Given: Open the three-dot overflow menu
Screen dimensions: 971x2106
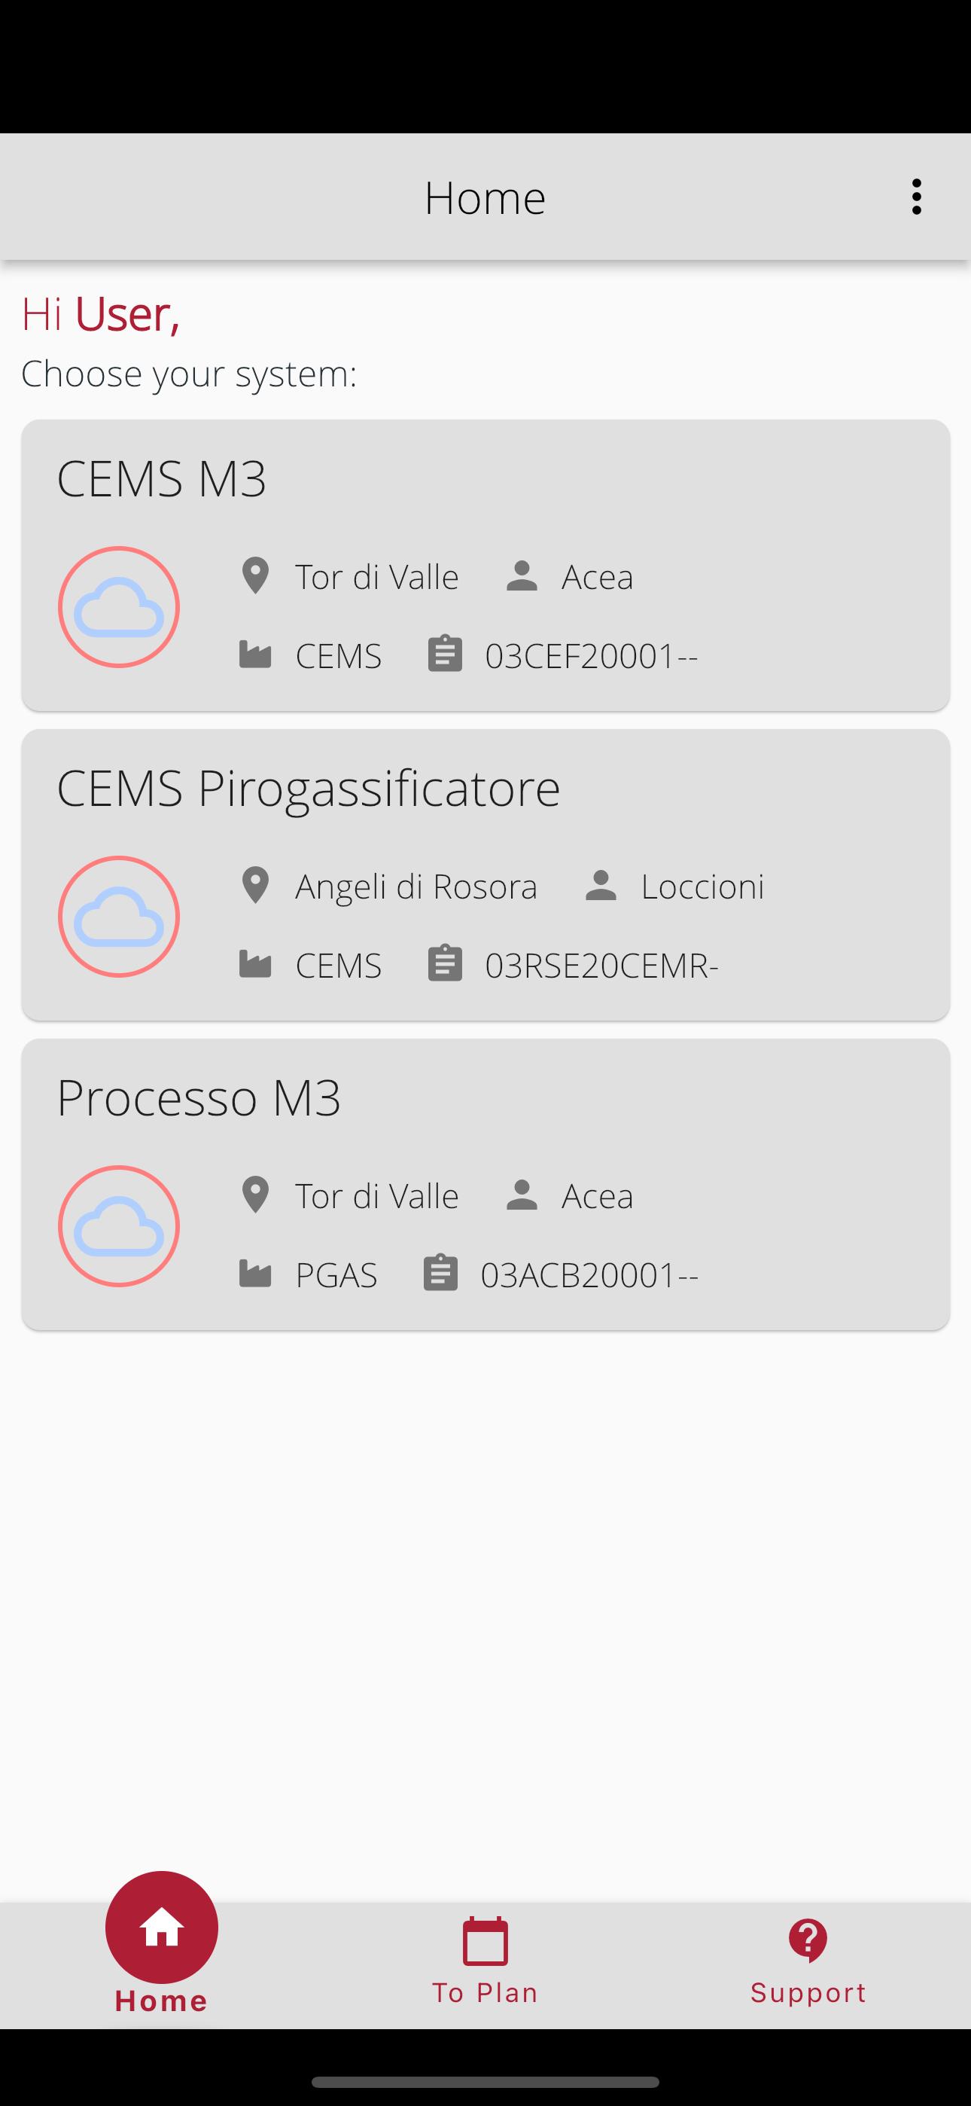Looking at the screenshot, I should click(916, 197).
